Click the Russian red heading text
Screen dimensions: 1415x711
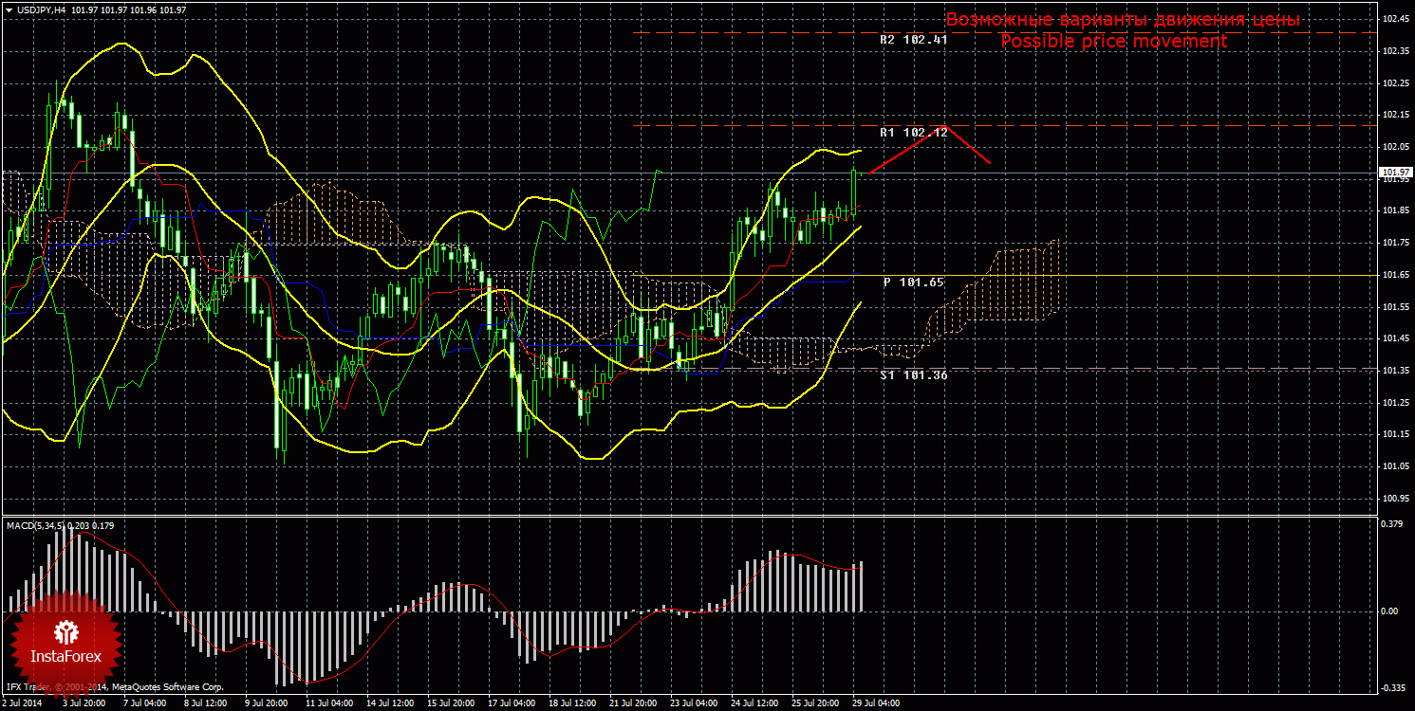(x=1122, y=20)
